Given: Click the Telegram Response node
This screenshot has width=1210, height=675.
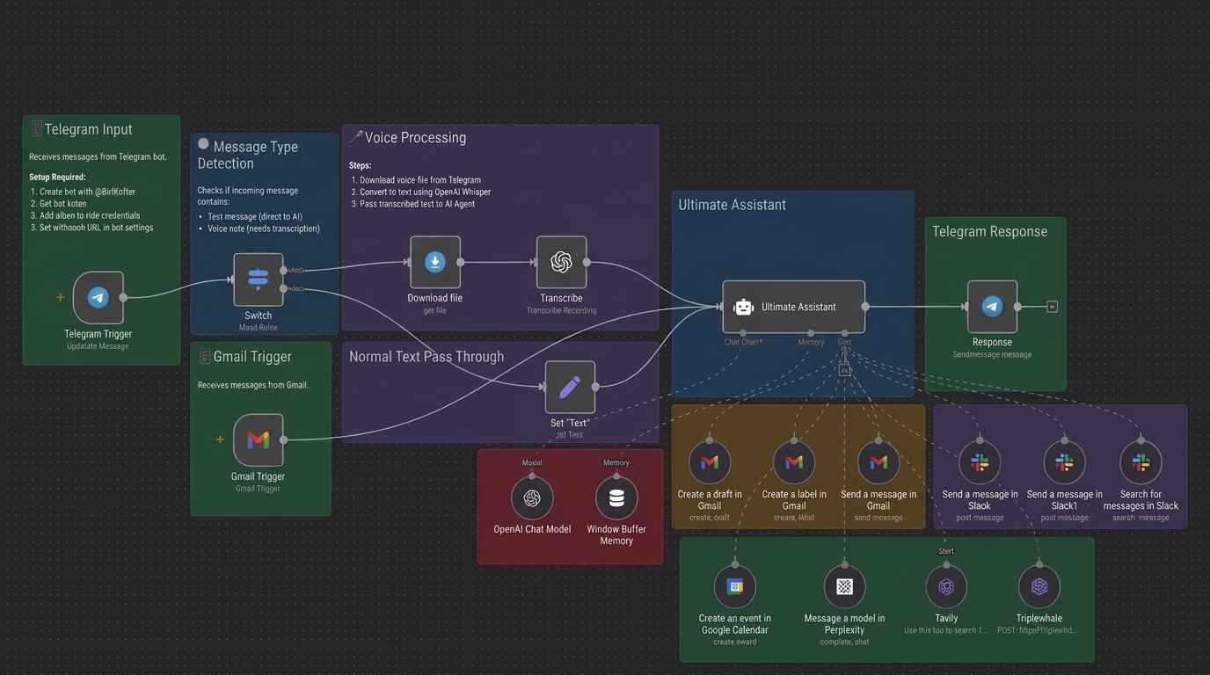Looking at the screenshot, I should 992,307.
